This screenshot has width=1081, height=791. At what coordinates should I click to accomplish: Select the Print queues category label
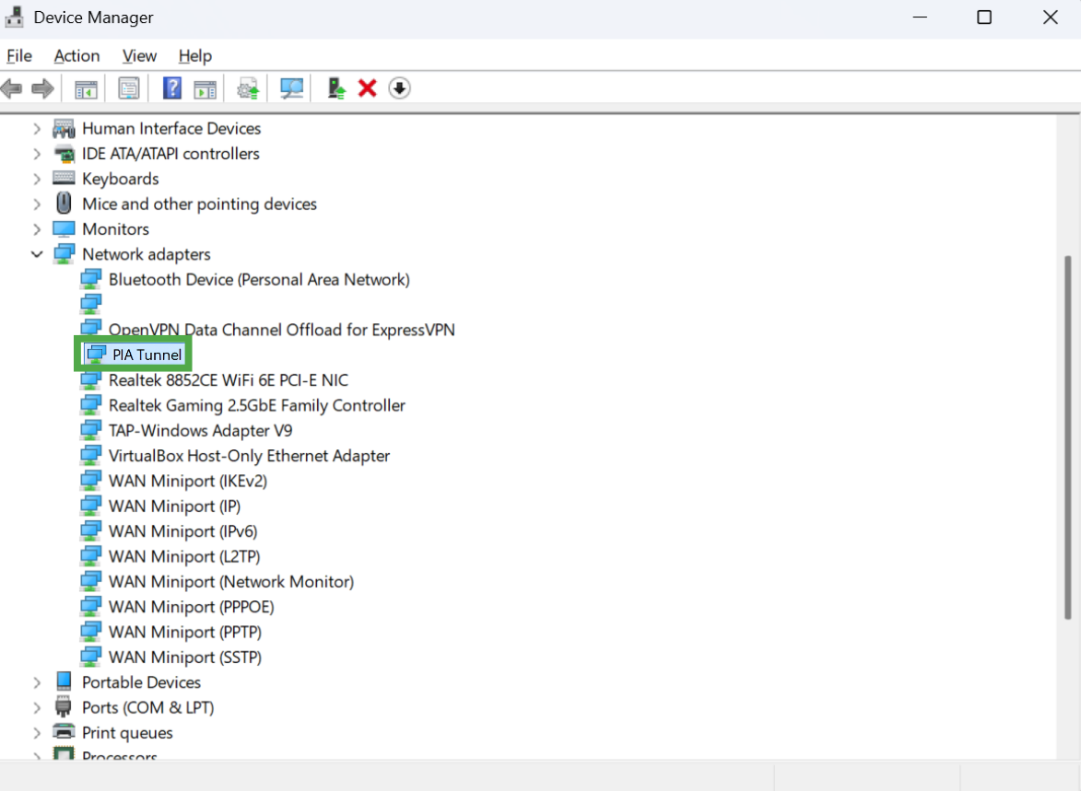[127, 732]
